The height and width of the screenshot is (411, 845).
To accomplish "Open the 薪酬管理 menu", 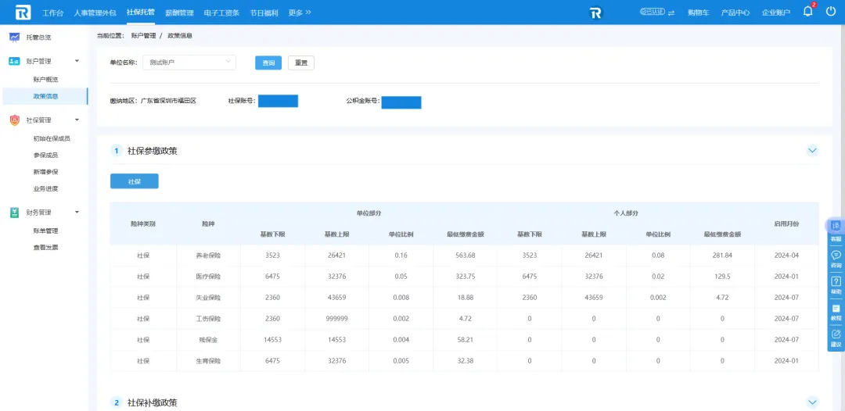I will (179, 13).
